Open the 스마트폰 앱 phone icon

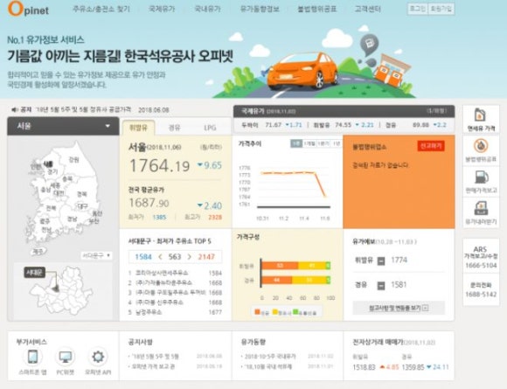point(32,357)
